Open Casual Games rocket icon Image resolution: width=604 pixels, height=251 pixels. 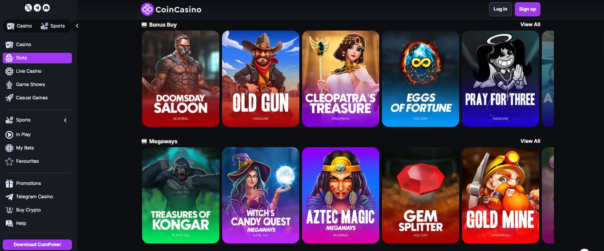click(9, 98)
